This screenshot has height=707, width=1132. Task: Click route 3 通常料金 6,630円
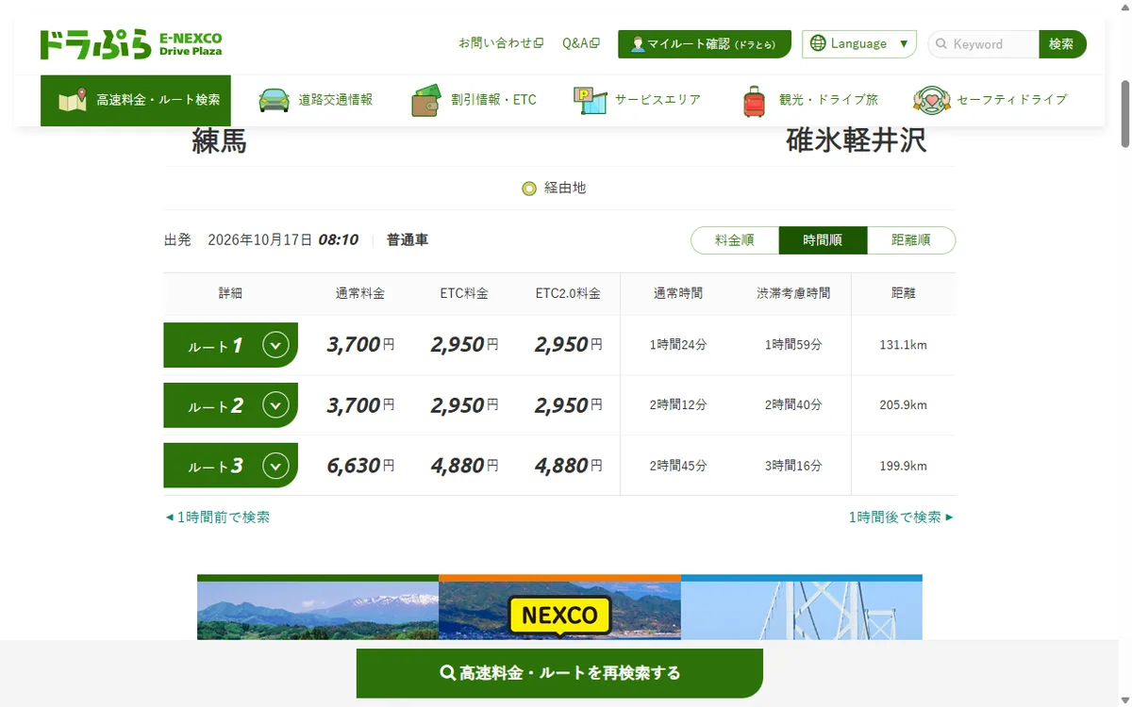tap(360, 466)
